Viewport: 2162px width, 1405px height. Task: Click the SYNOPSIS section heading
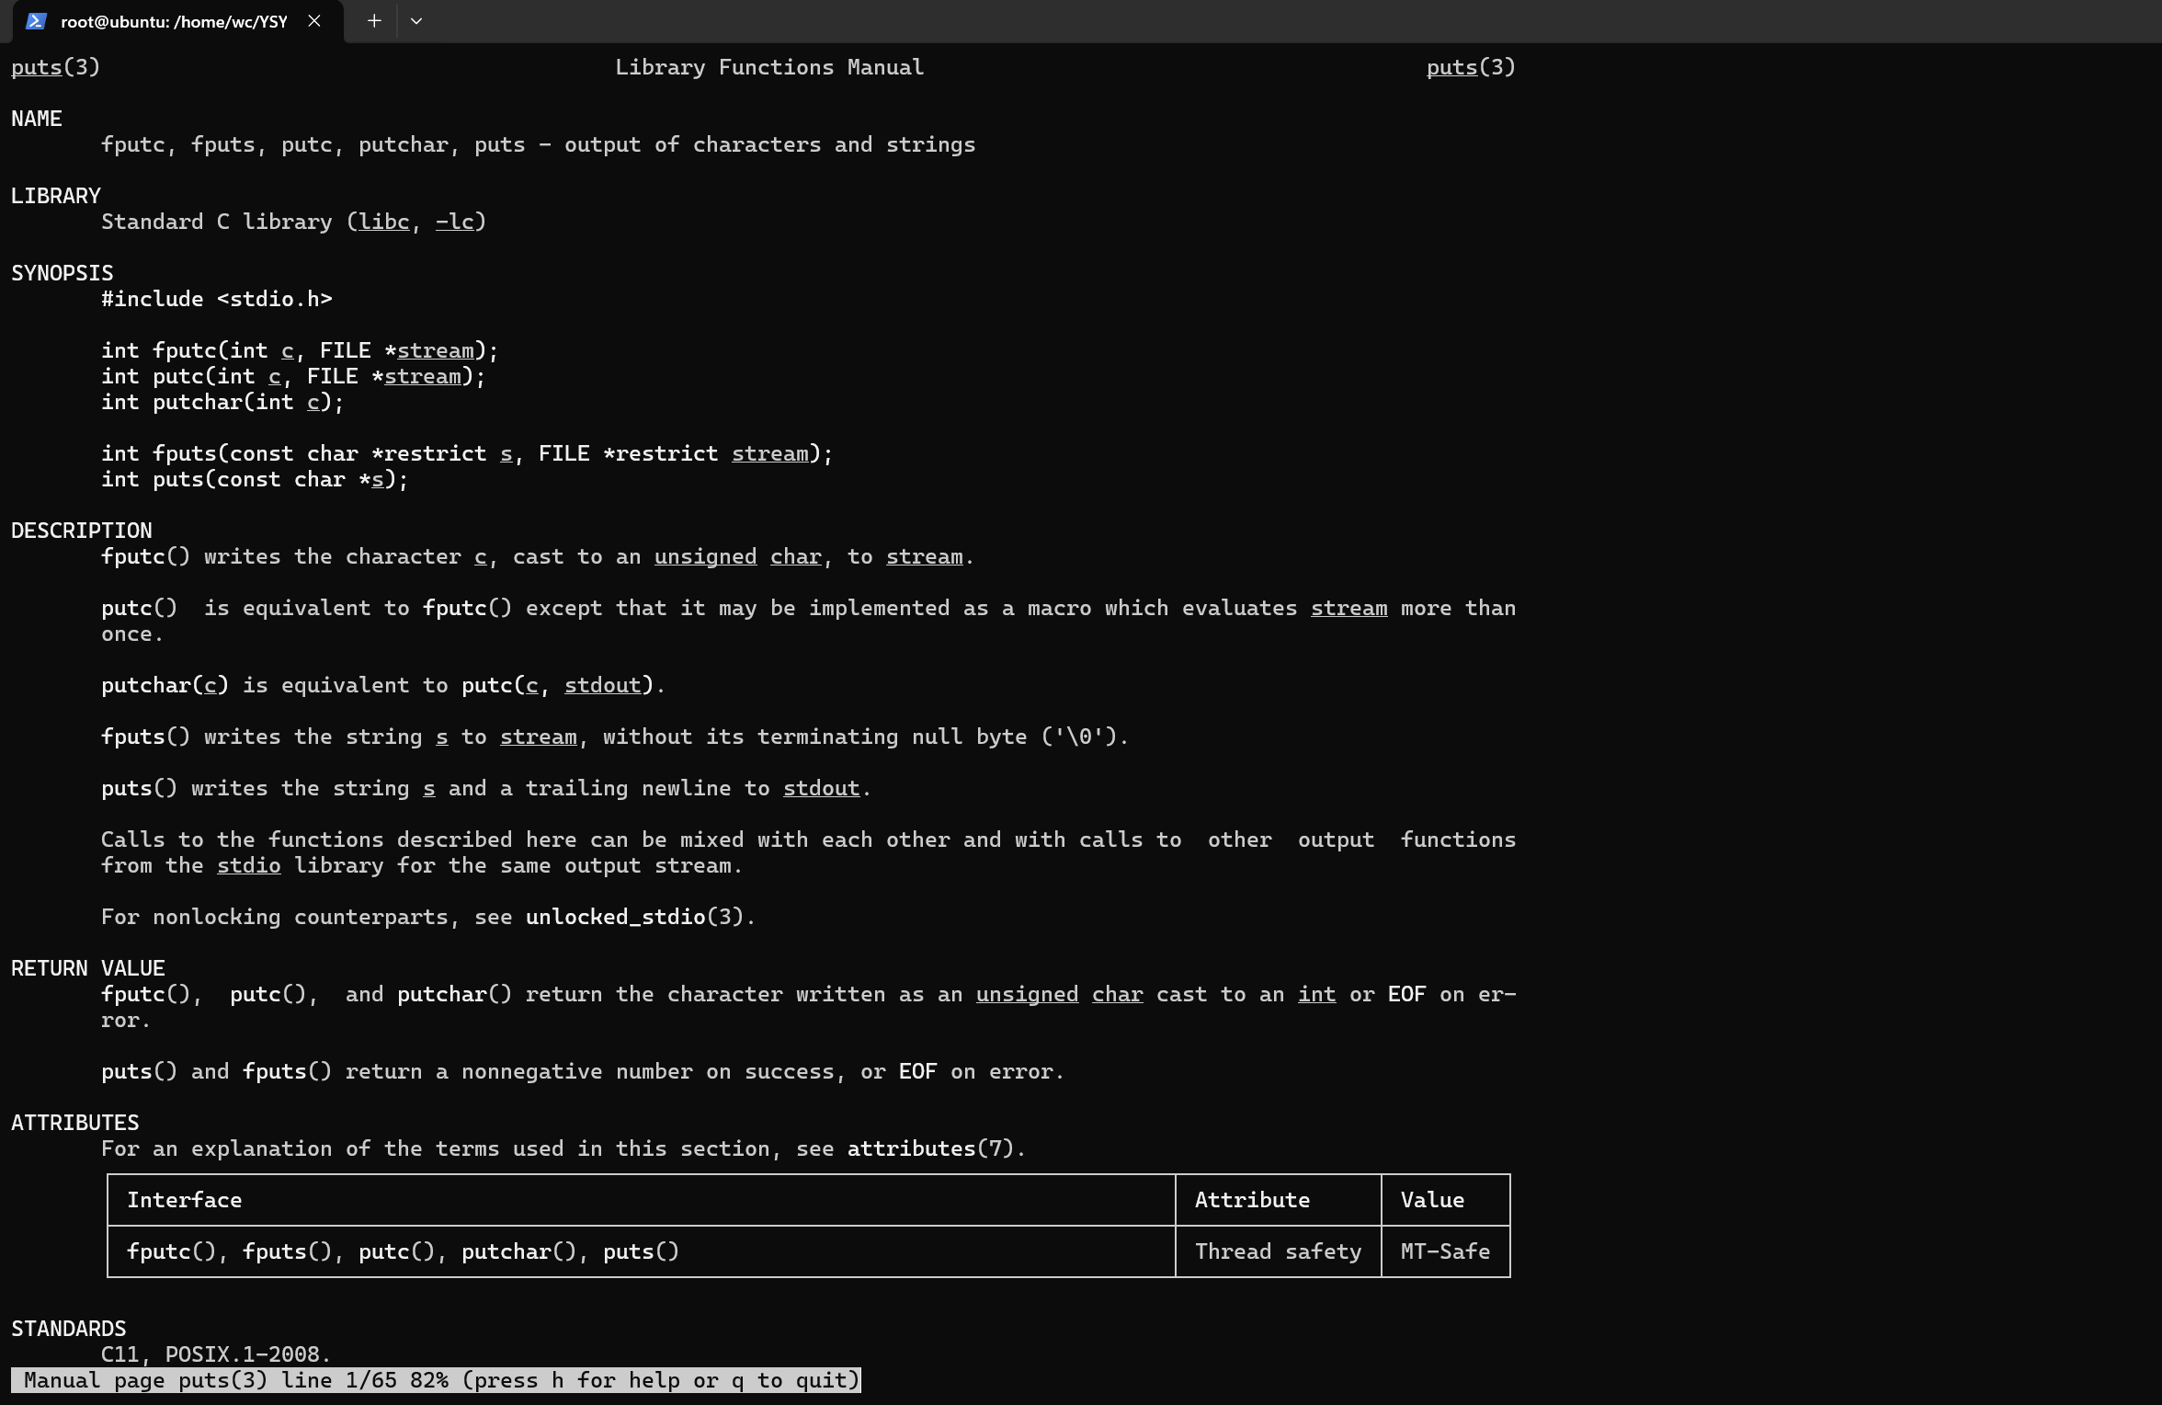coord(63,273)
